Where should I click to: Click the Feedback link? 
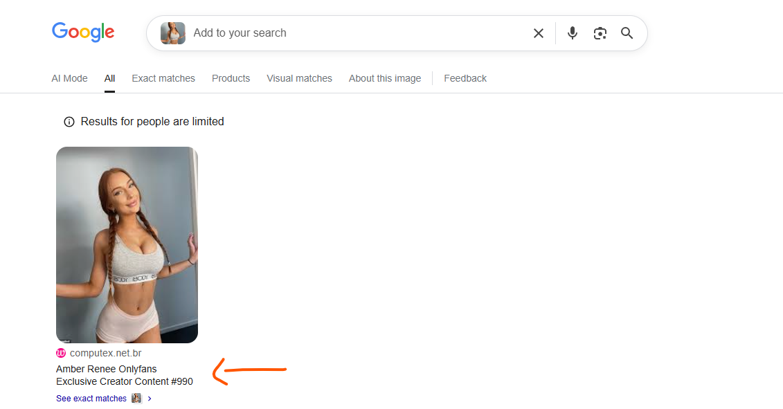coord(465,78)
